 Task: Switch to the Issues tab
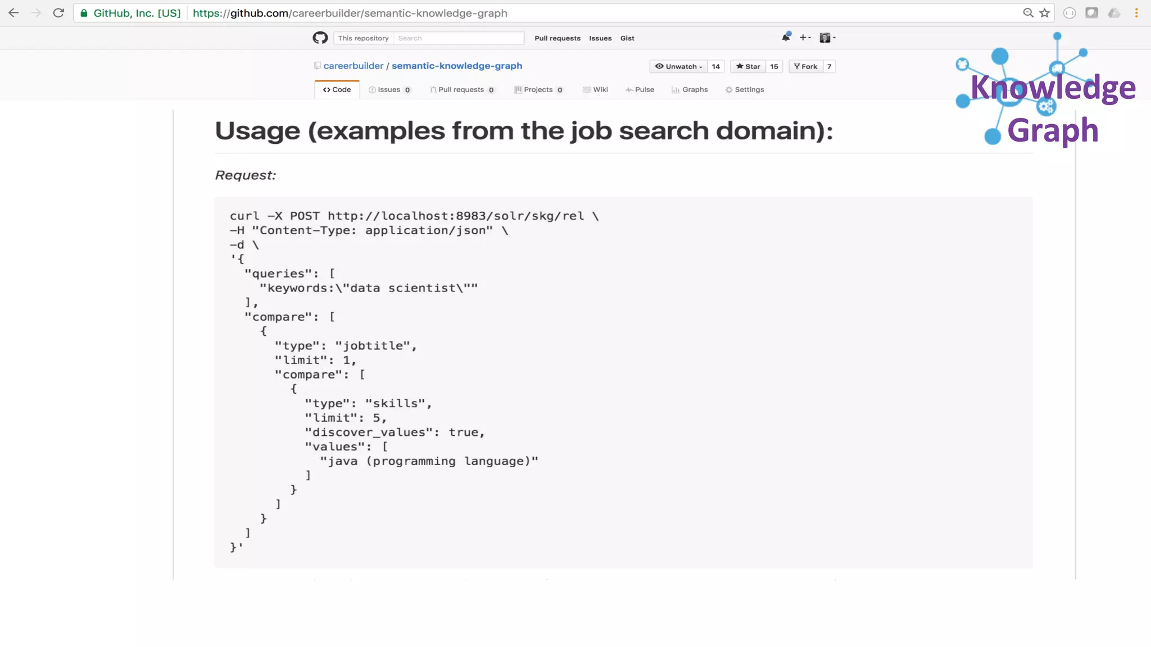point(389,89)
